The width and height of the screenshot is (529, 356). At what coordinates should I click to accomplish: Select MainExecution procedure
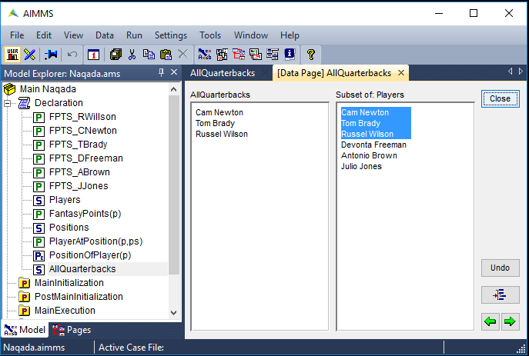65,311
